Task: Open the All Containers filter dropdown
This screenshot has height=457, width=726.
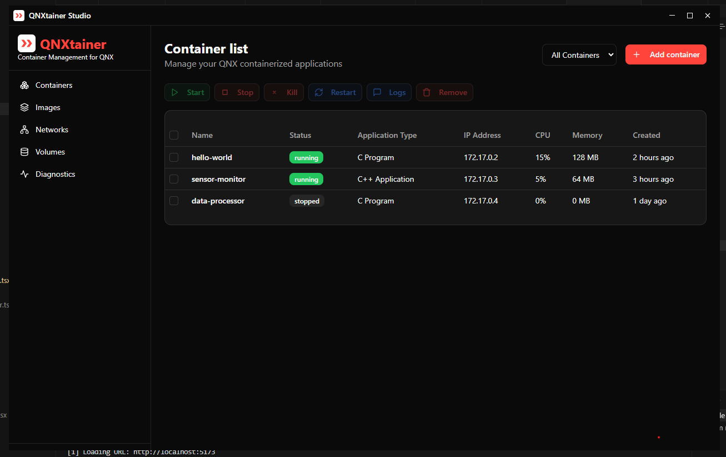Action: 579,55
